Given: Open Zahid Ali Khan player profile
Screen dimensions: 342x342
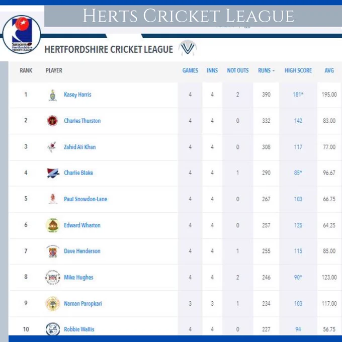Looking at the screenshot, I should click(x=80, y=147).
